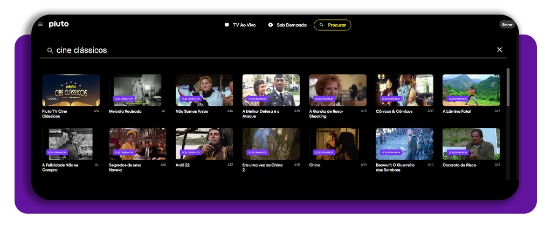Open Não Somos Anjos thumbnail
552x239 pixels.
point(204,90)
